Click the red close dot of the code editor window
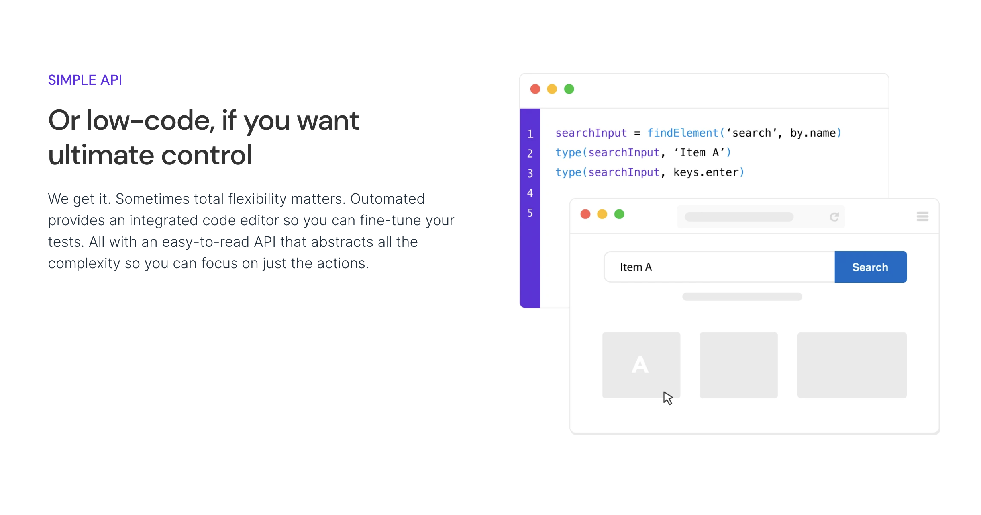 (535, 89)
